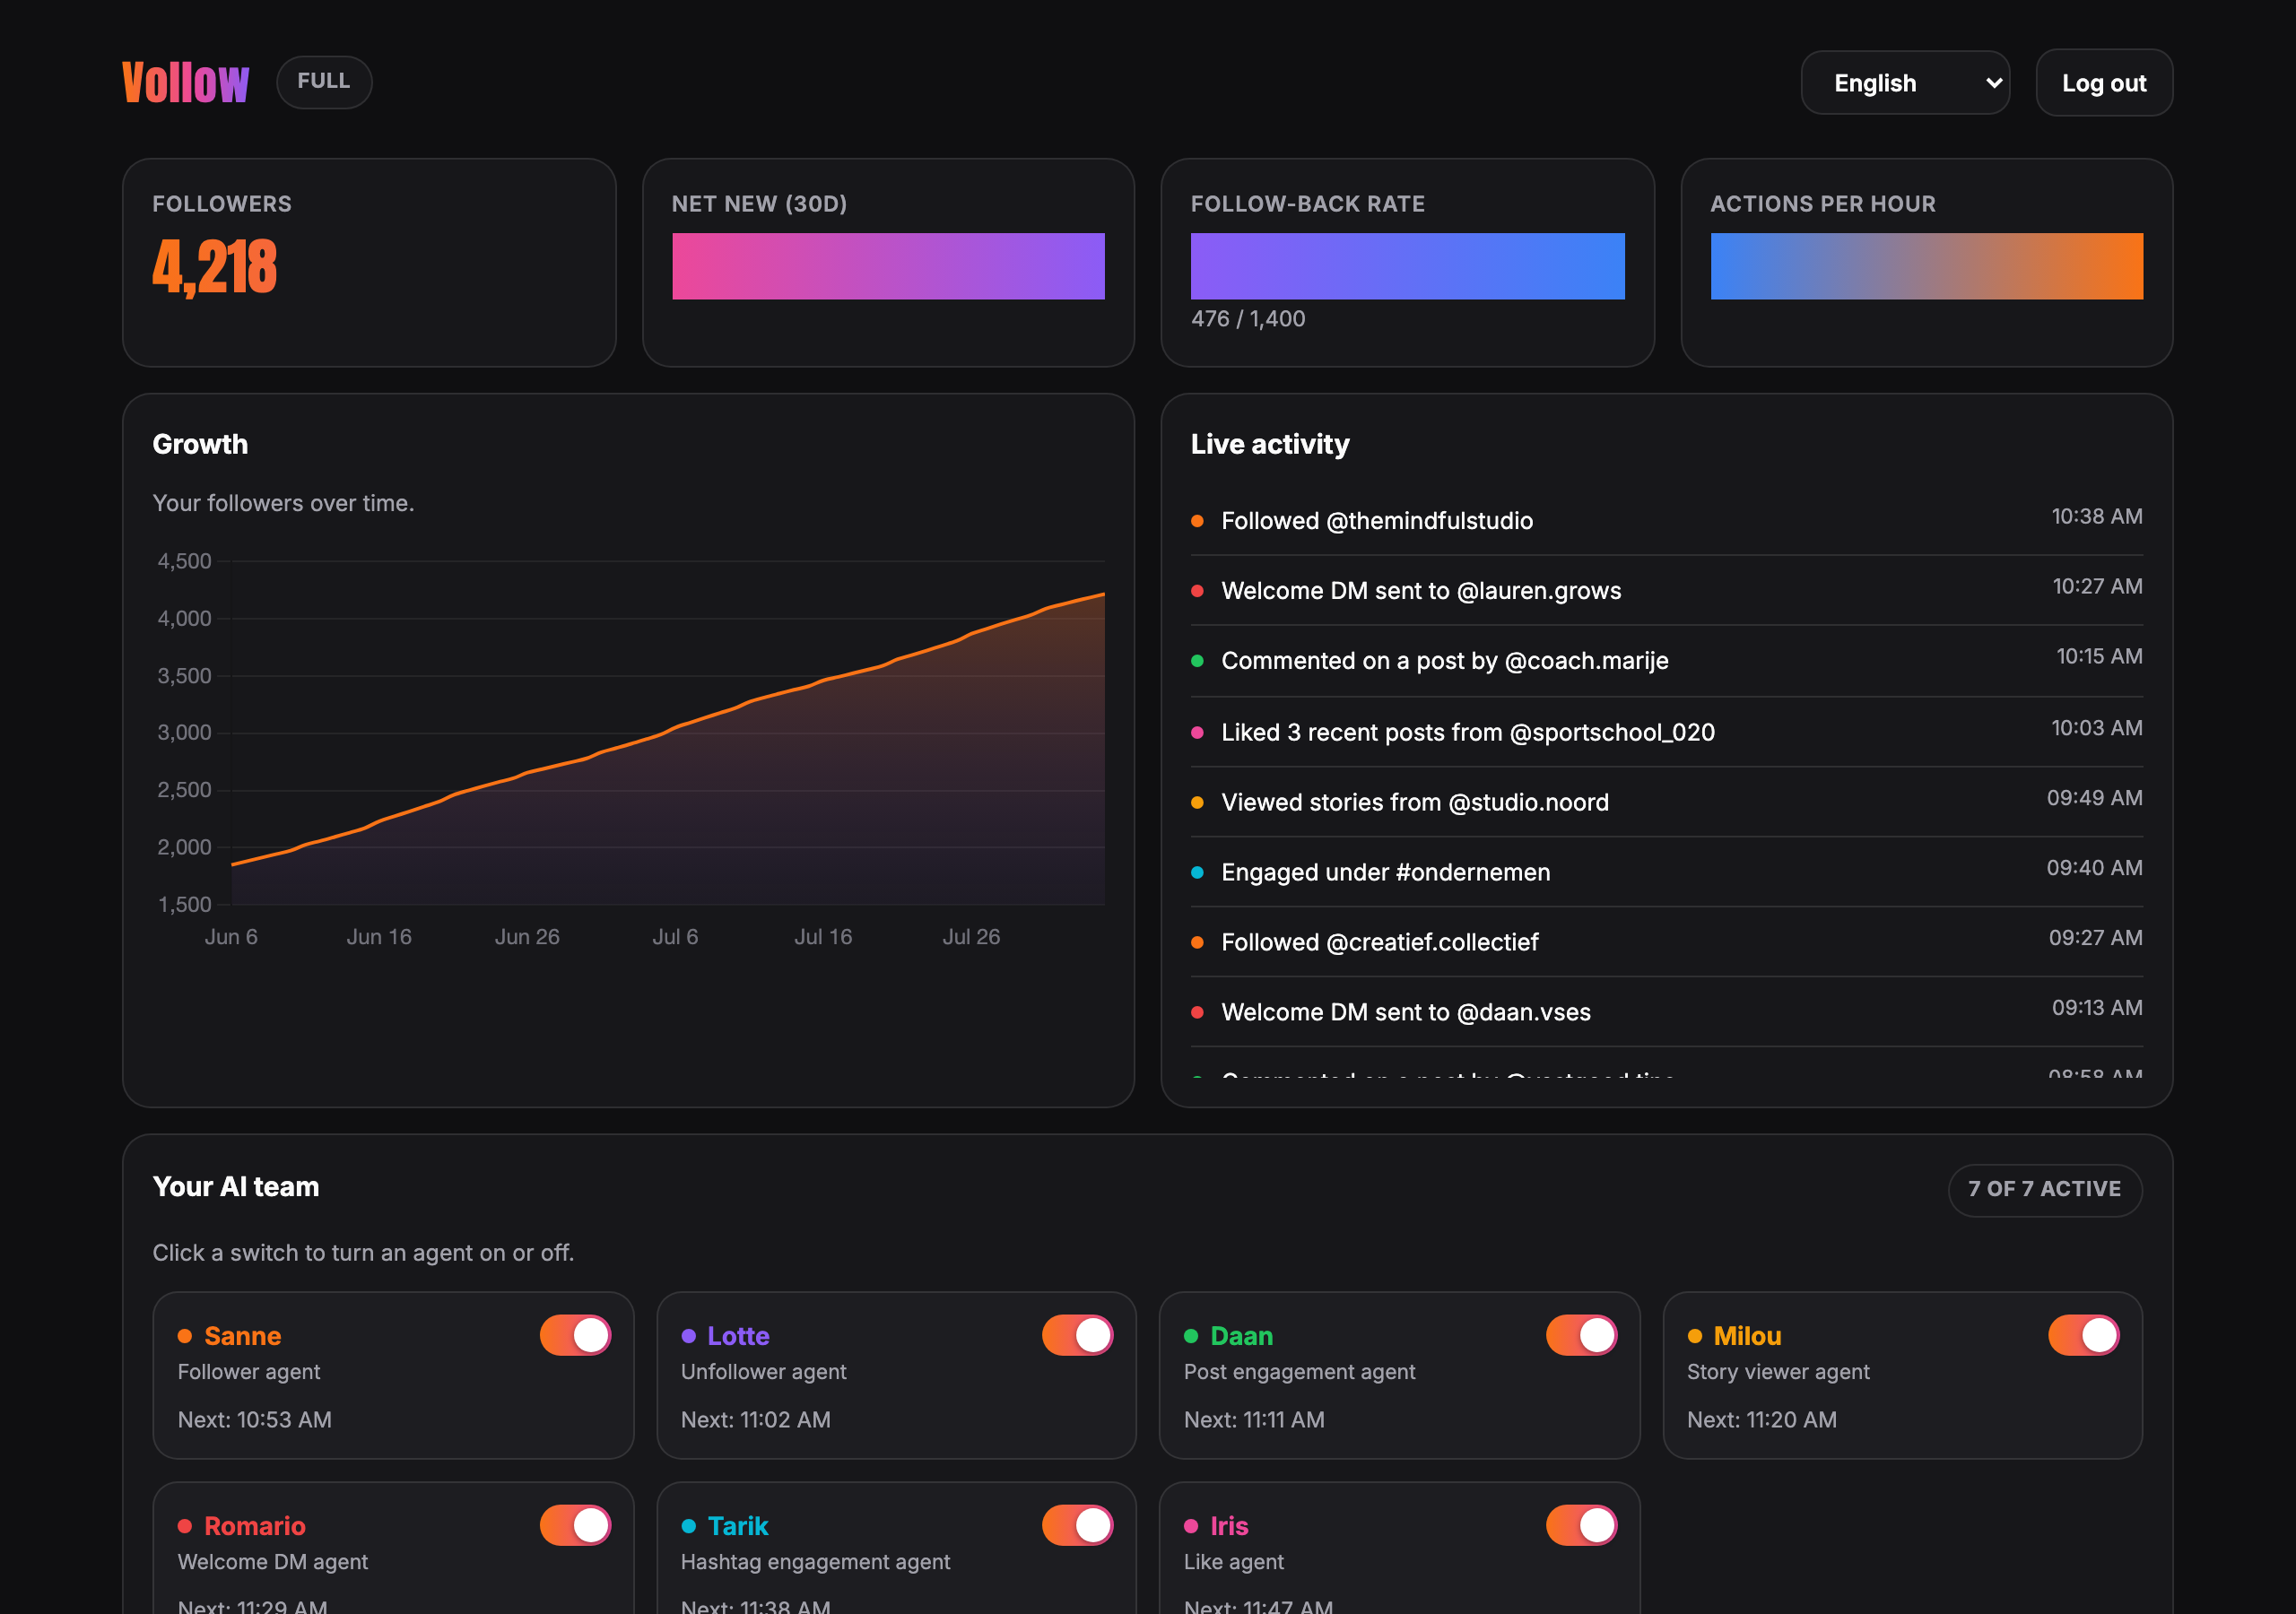Click the orange status dot next to Sanne
This screenshot has width=2296, height=1614.
click(185, 1336)
